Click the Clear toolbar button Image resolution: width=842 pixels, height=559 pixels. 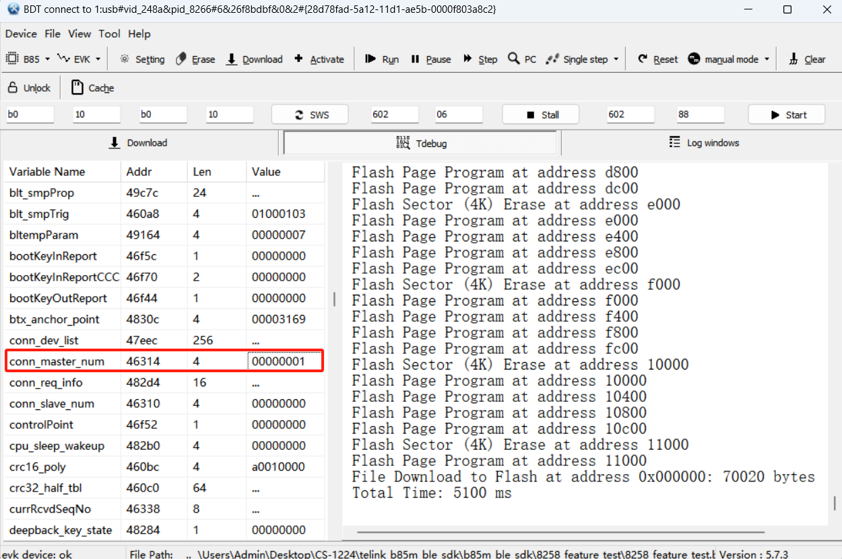point(807,59)
